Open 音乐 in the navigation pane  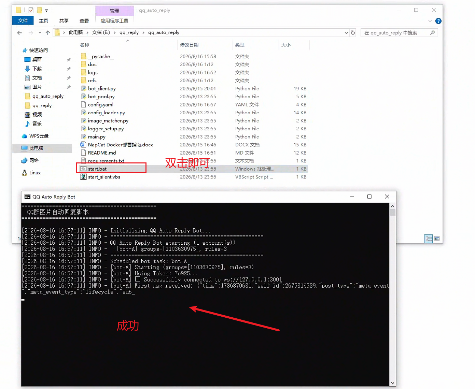[37, 124]
